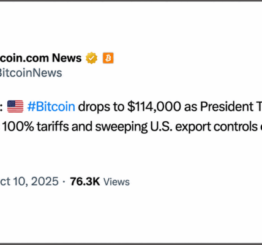Click the word tariffs in second line
The image size is (262, 245).
[53, 127]
